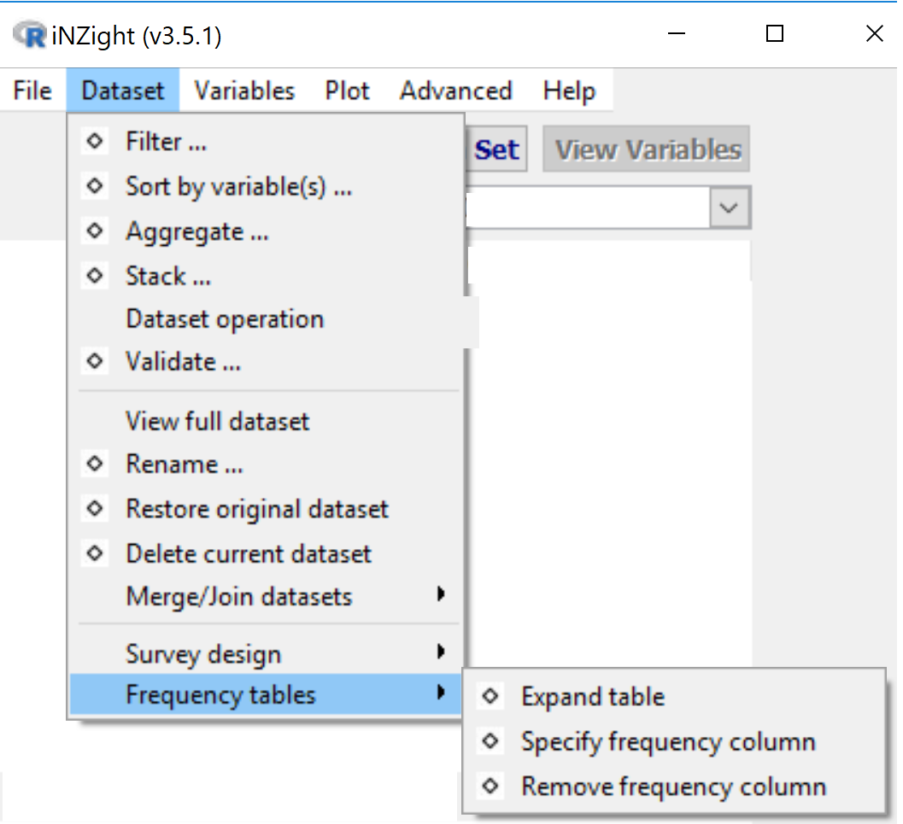Click the diamond icon beside Sort by variable(s)
This screenshot has width=903, height=824.
click(x=94, y=186)
